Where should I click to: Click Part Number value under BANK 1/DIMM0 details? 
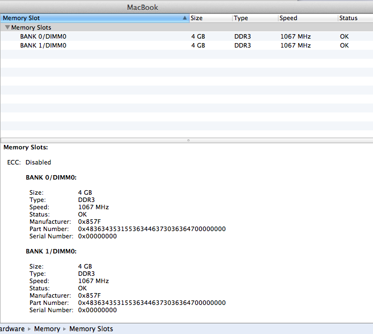click(x=152, y=303)
